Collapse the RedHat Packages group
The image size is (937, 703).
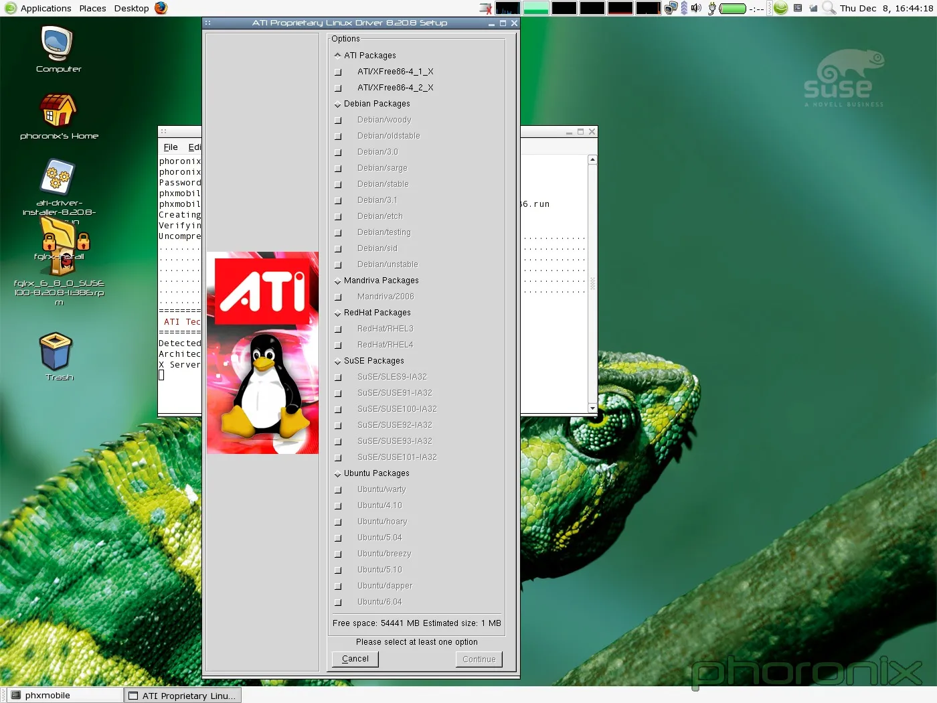click(338, 313)
